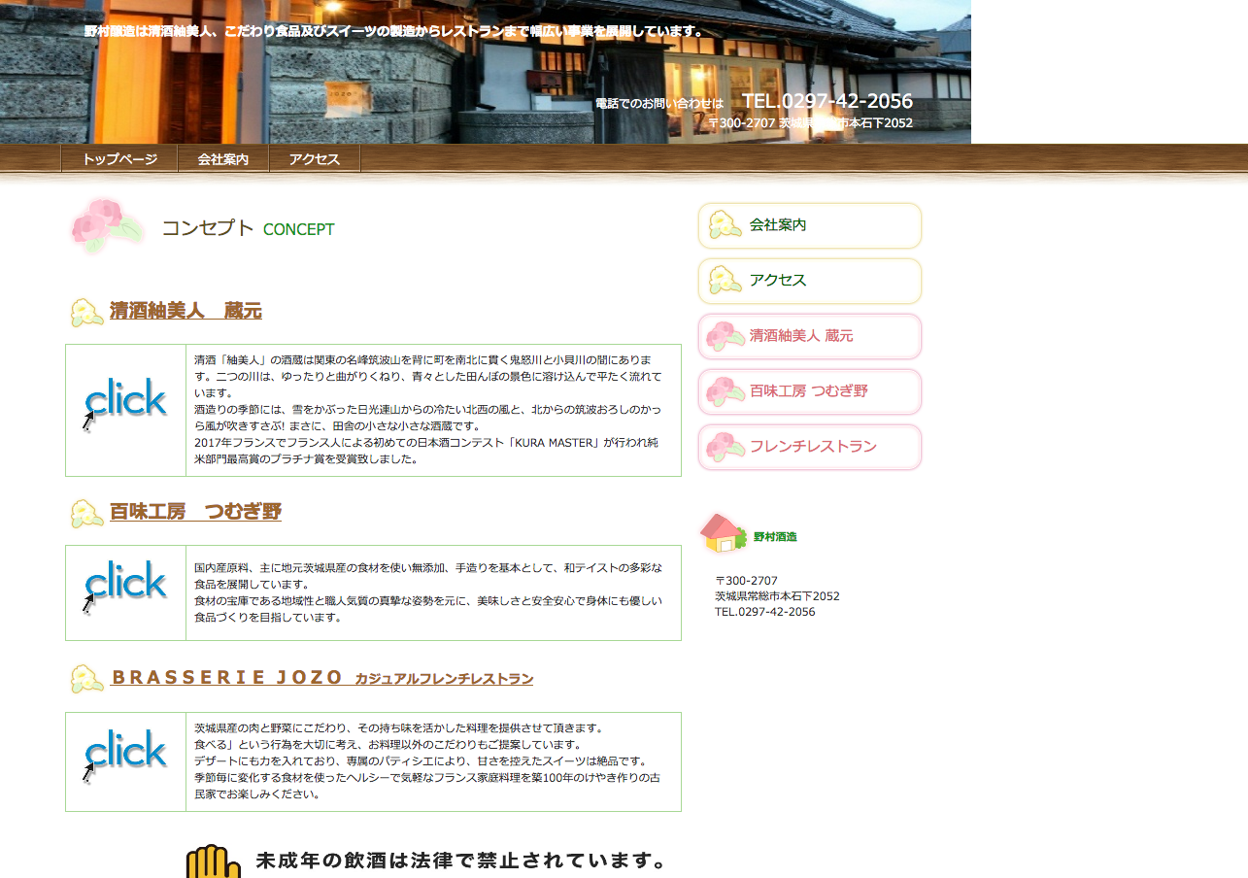1248x878 pixels.
Task: Click the flower icon in the アクセス sidebar button
Action: pyautogui.click(x=723, y=281)
